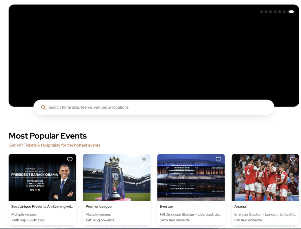Like the Arsenal event via heart icon
The width and height of the screenshot is (301, 229).
click(x=293, y=159)
